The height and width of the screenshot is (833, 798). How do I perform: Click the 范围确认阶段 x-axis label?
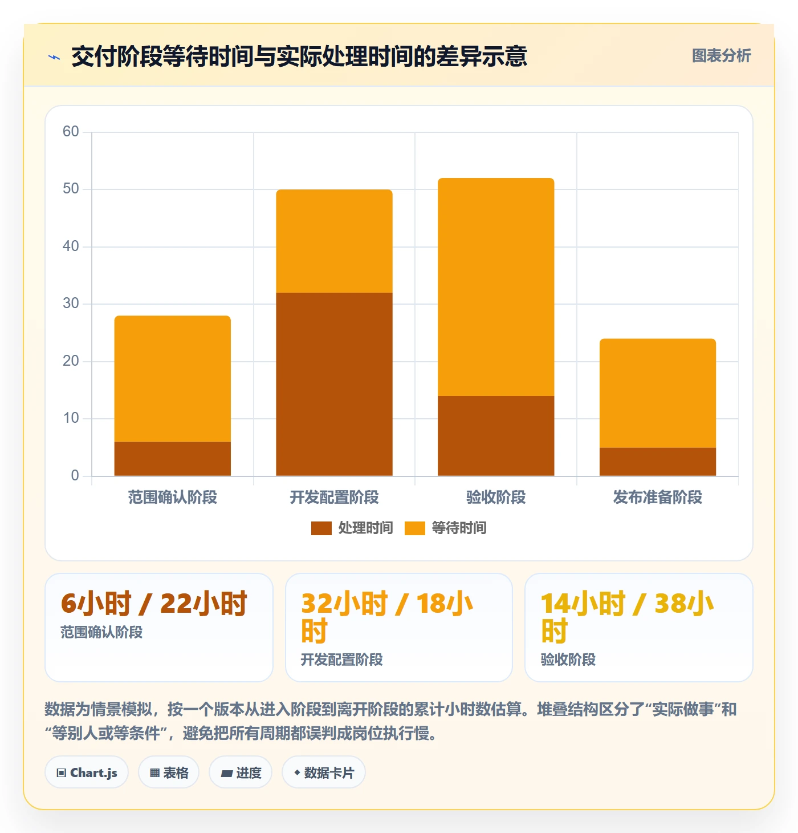coord(173,498)
